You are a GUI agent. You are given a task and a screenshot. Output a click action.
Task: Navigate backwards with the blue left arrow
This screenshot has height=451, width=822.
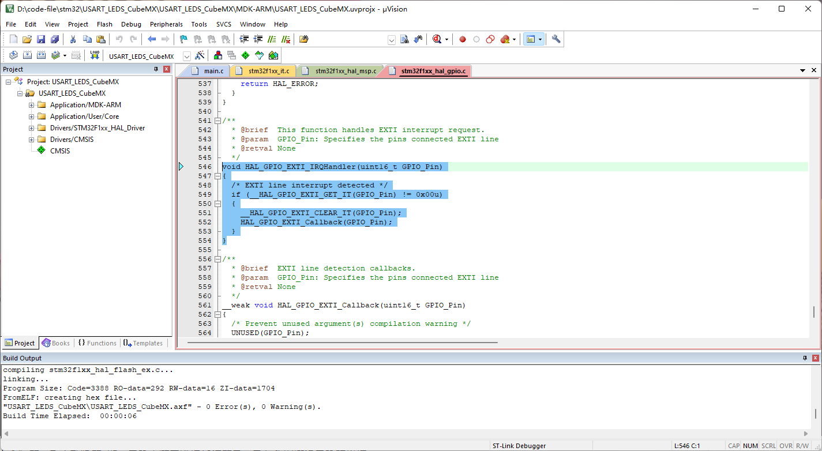[152, 39]
